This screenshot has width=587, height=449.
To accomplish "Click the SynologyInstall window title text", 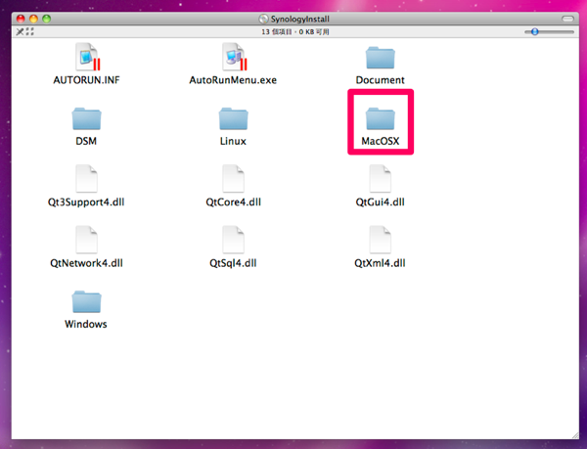I will [300, 19].
